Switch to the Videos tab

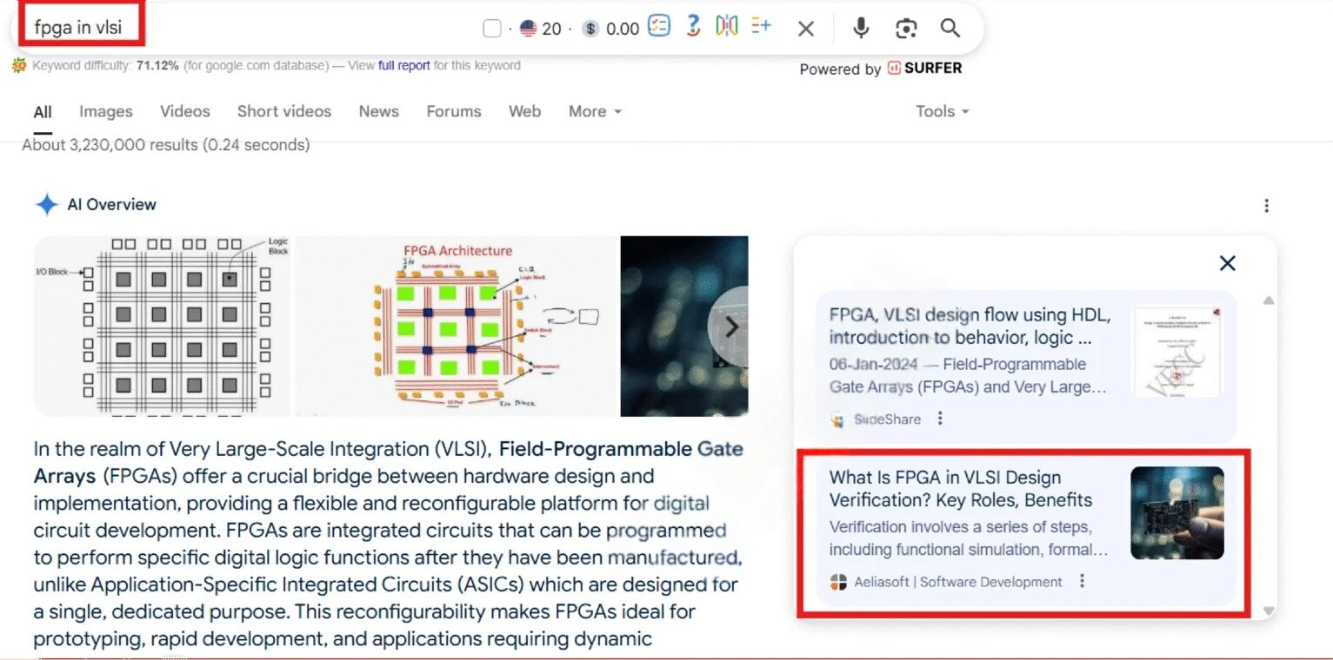(185, 111)
